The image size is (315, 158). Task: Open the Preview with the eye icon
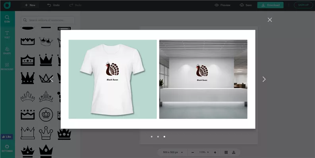coord(222,5)
